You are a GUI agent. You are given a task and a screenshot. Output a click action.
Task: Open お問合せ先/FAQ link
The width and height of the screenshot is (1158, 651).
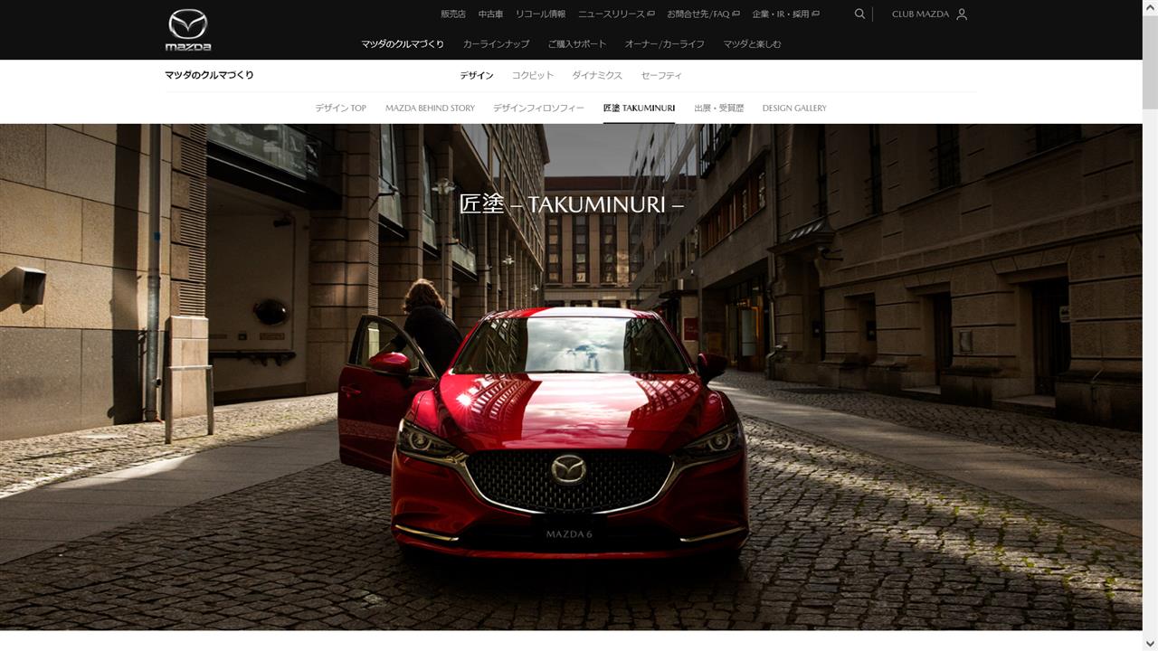(698, 14)
